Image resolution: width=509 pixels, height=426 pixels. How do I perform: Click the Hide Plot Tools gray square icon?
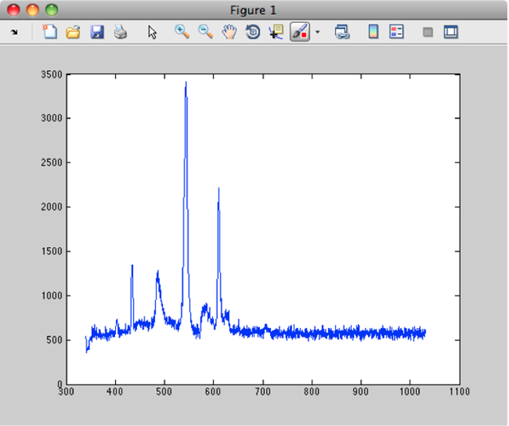[x=428, y=32]
